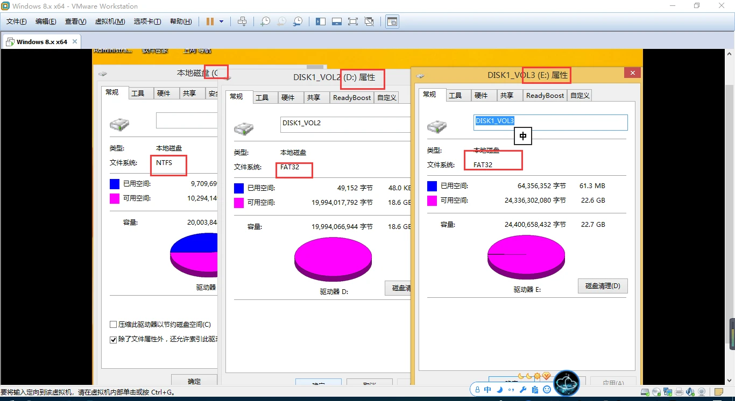Open the 文件(F) menu
735x401 pixels.
pos(17,22)
